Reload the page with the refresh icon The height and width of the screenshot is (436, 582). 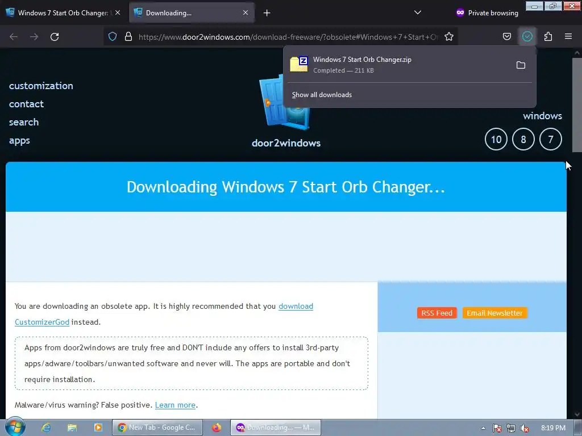coord(55,37)
